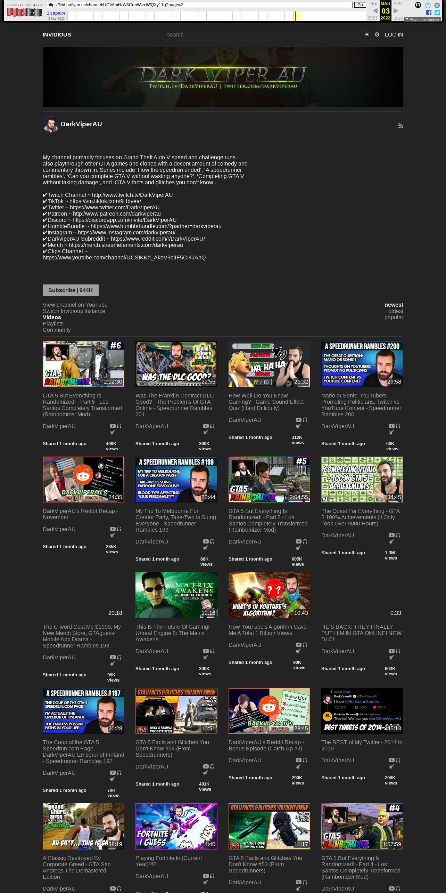The image size is (446, 893).
Task: Sort videos by popular
Action: tap(394, 317)
